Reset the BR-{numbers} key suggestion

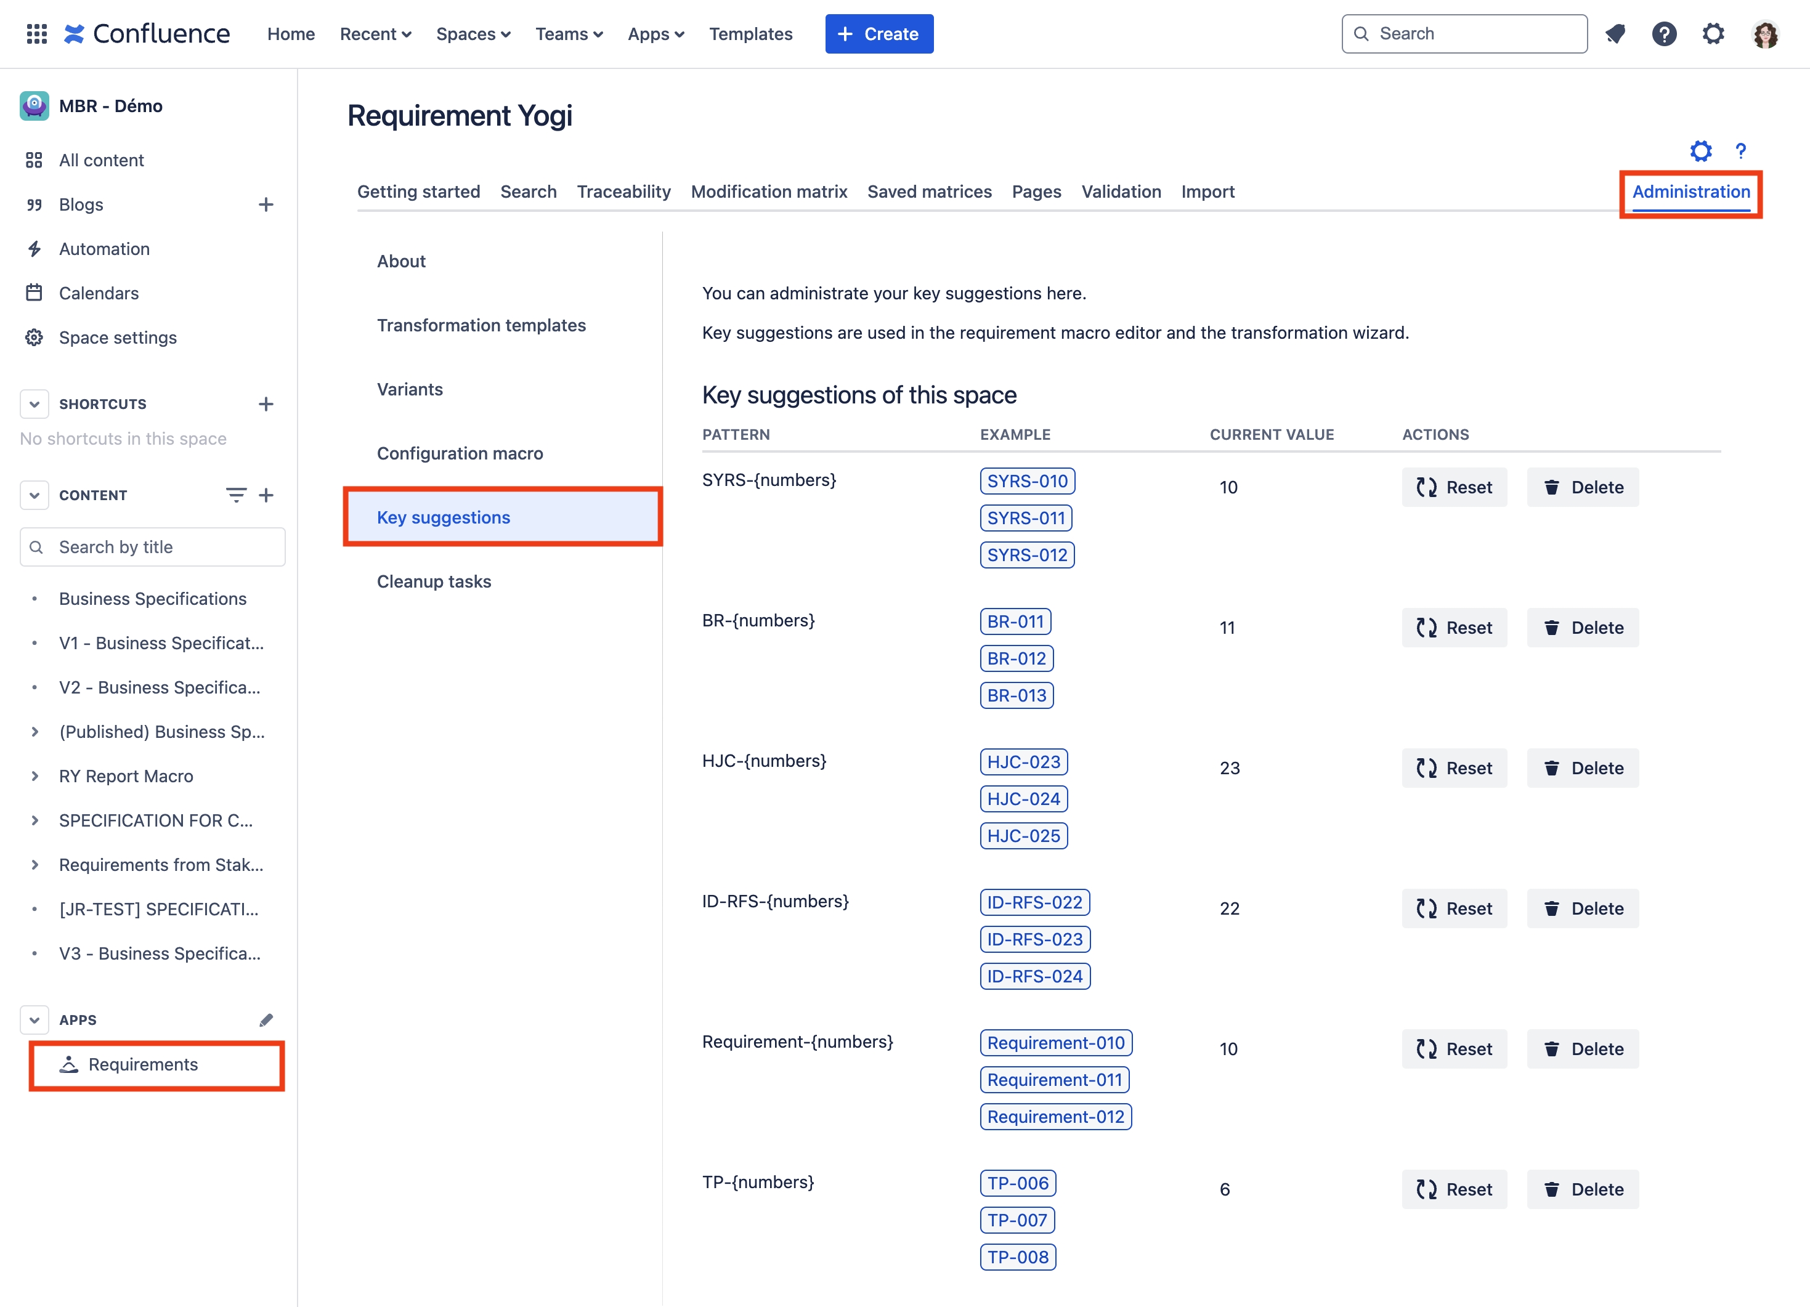tap(1453, 628)
